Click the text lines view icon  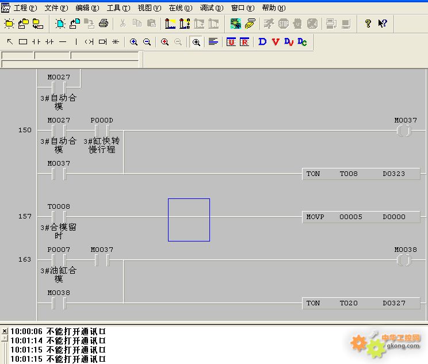coord(213,42)
